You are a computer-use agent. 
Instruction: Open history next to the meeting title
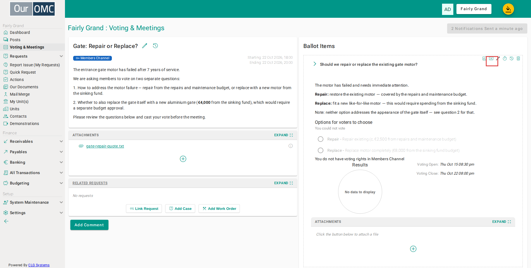click(x=155, y=46)
